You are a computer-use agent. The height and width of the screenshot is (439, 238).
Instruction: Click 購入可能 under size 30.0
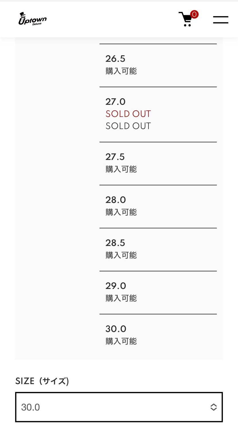[x=121, y=341]
